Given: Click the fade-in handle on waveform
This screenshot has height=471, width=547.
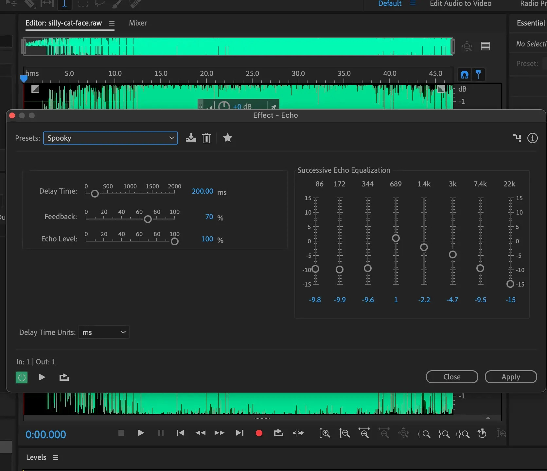Looking at the screenshot, I should tap(35, 89).
